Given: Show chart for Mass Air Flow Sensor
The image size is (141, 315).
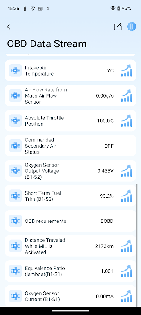Looking at the screenshot, I should (127, 96).
